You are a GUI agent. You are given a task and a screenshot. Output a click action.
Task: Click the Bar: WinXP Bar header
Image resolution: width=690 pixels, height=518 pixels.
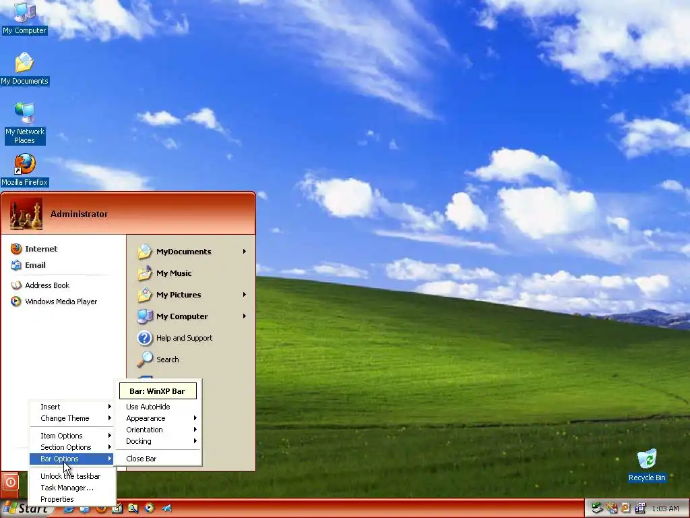(158, 391)
